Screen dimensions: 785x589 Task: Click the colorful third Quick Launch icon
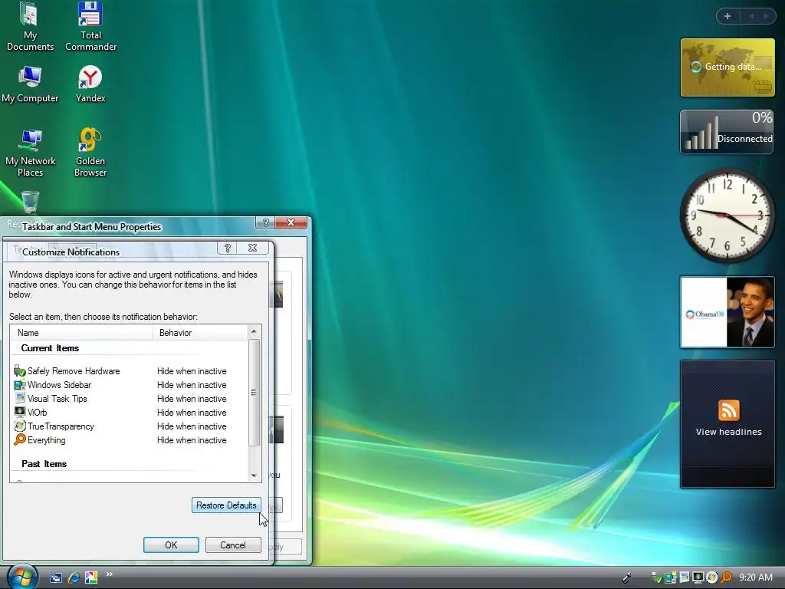tap(91, 577)
